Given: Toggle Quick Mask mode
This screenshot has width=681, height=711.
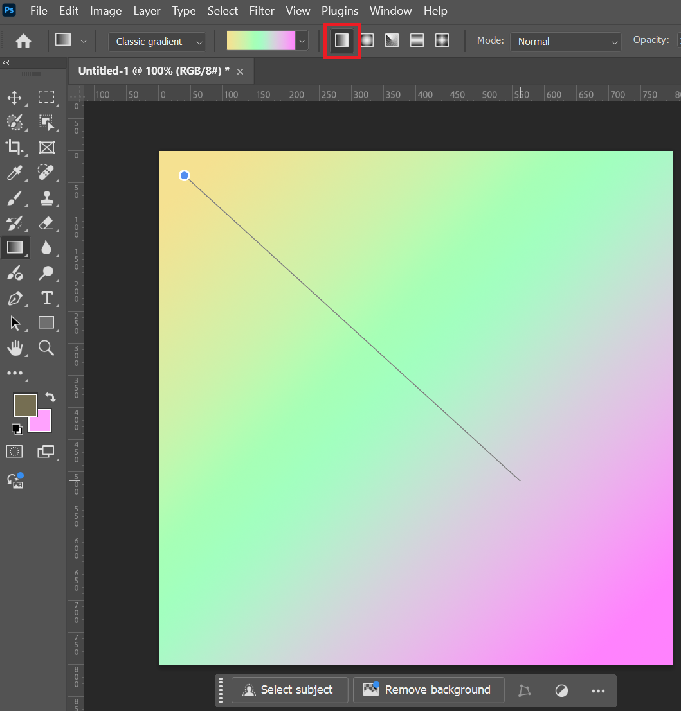Looking at the screenshot, I should pyautogui.click(x=15, y=452).
